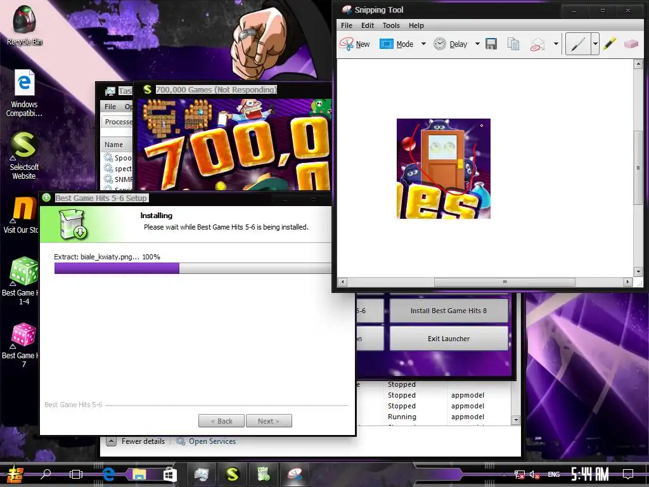649x487 pixels.
Task: Open the Visit Our Store desktop shortcut
Action: pyautogui.click(x=22, y=214)
